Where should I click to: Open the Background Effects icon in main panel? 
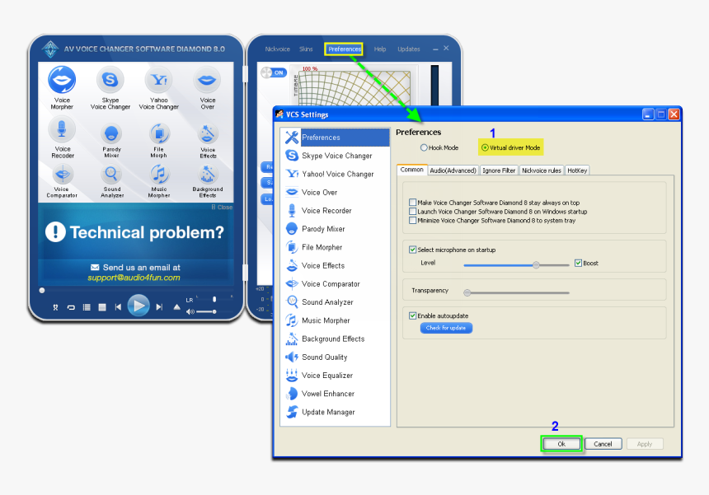(x=208, y=174)
